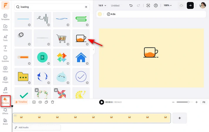Click Add Audio track

[37, 128]
